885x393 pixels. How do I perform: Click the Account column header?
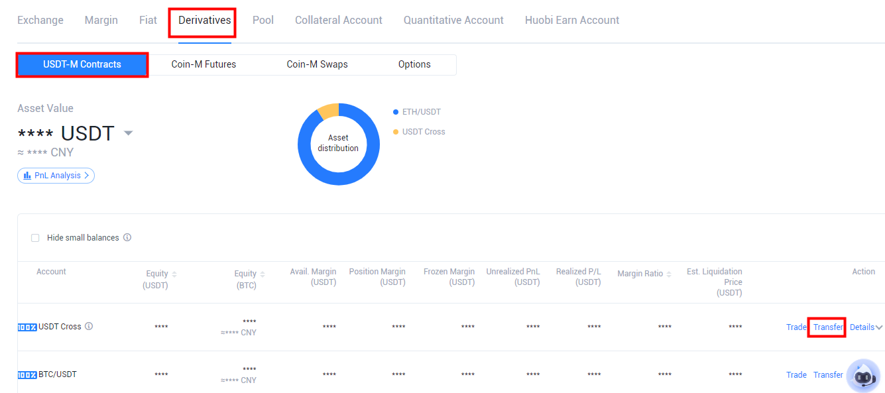(51, 272)
